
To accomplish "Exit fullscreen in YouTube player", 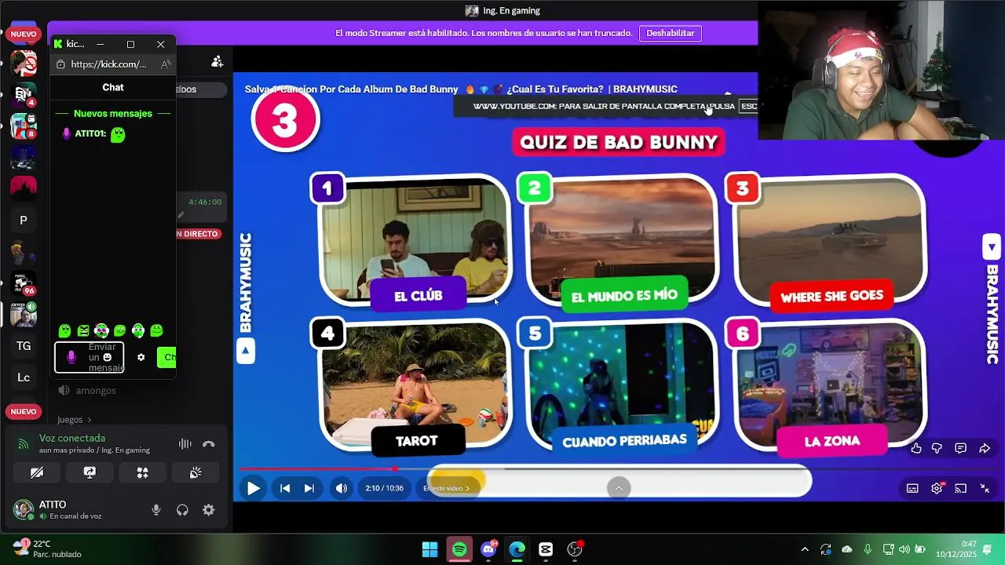I will 985,488.
